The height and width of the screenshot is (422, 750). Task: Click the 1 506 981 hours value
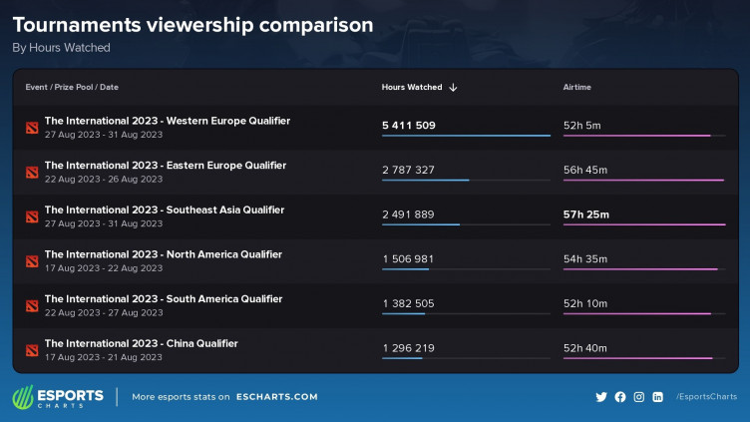point(408,259)
